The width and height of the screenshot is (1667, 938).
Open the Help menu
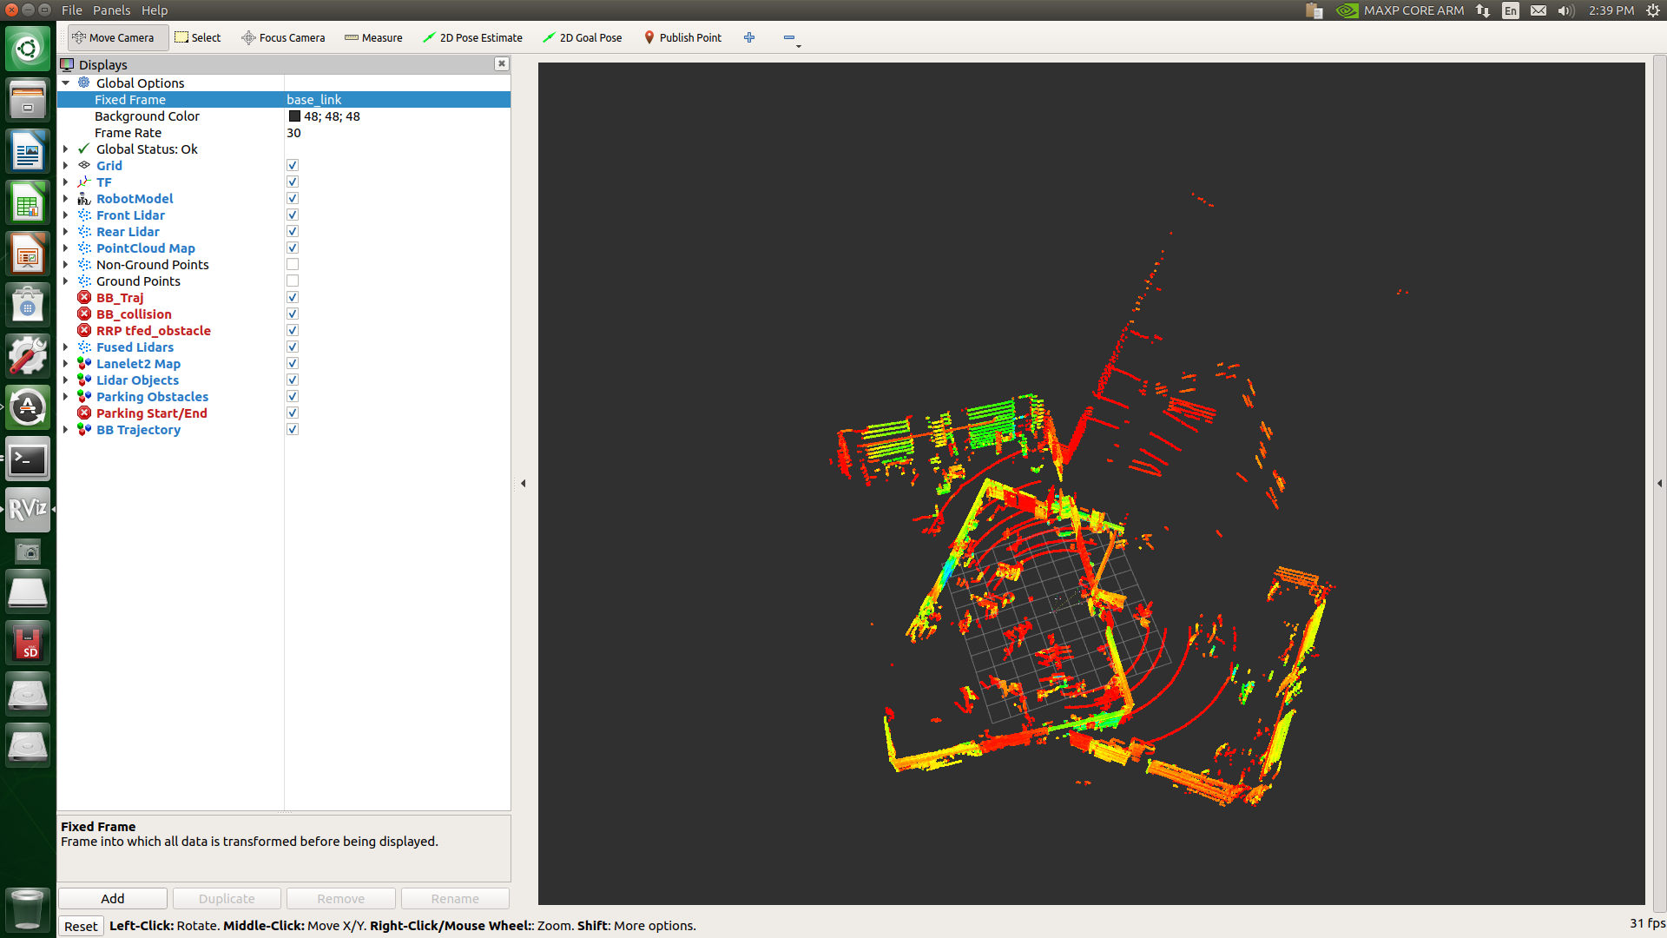(155, 10)
